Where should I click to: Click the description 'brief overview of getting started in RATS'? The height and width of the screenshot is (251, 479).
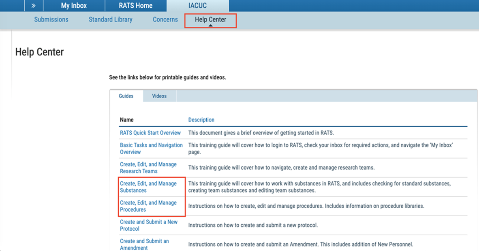(261, 133)
